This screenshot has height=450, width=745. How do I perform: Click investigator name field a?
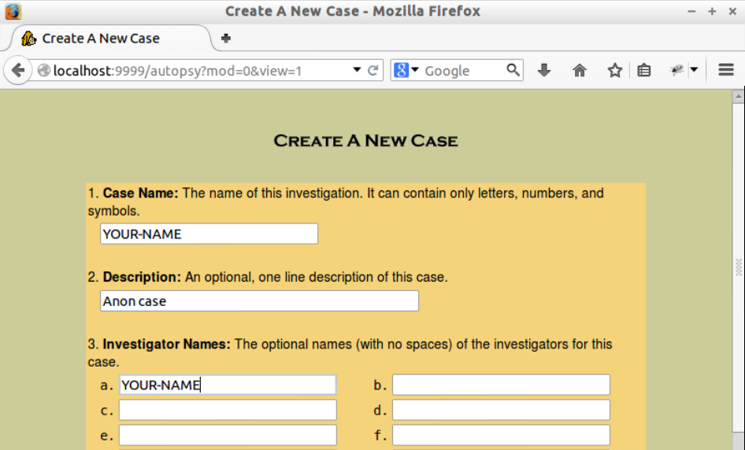(x=228, y=385)
